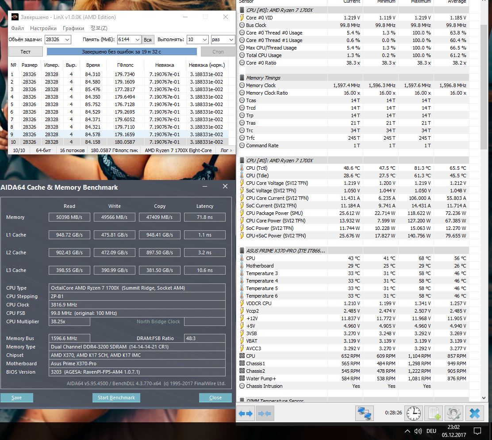Click the fan icon beside Water Pump+ row
Image resolution: width=492 pixels, height=440 pixels.
click(242, 379)
